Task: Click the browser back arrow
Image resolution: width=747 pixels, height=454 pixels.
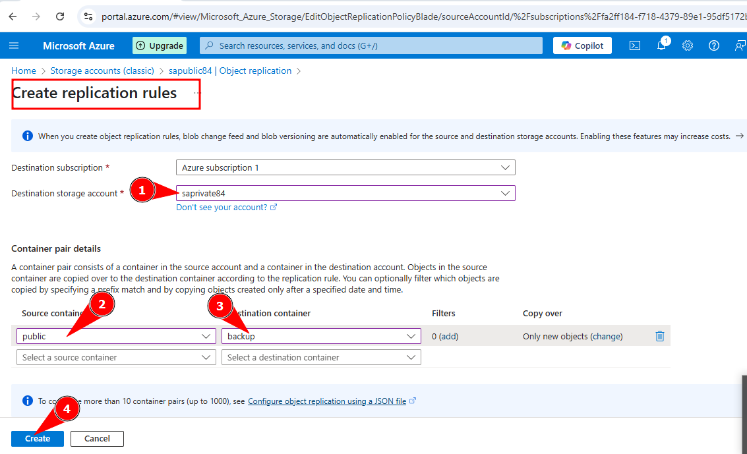Action: click(x=13, y=16)
